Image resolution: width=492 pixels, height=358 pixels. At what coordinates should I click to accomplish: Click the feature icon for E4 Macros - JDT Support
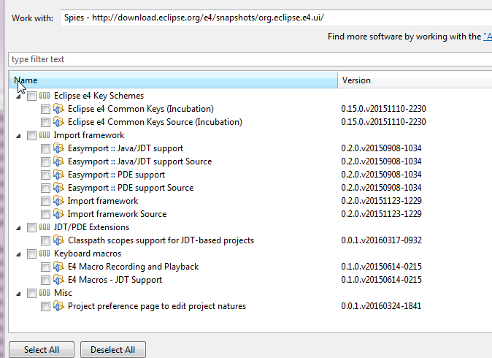pyautogui.click(x=58, y=280)
